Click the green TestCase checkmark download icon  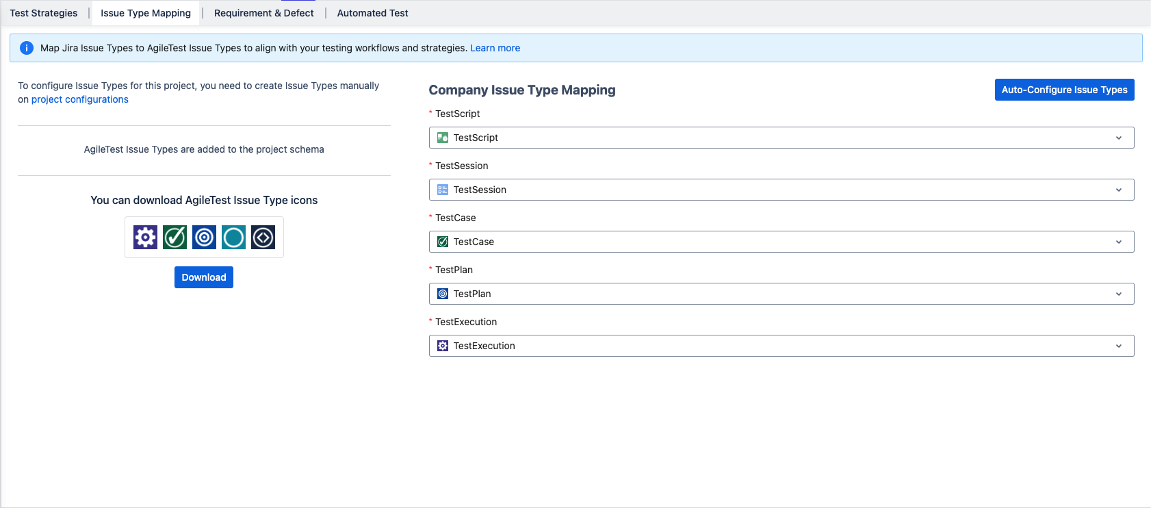point(174,238)
